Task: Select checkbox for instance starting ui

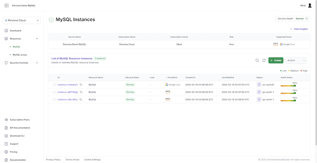Action: pos(54,99)
